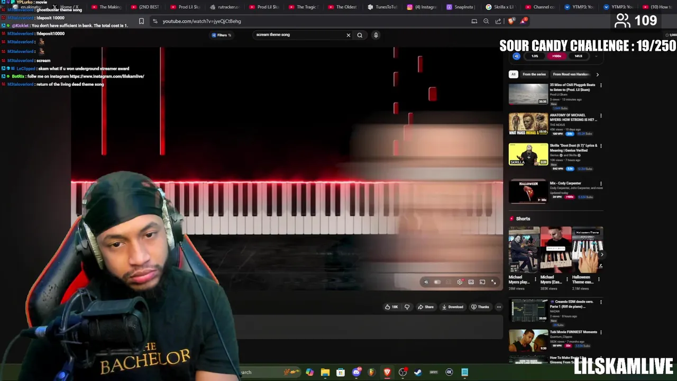Open the Filters button above the video
The width and height of the screenshot is (677, 381).
coord(222,35)
